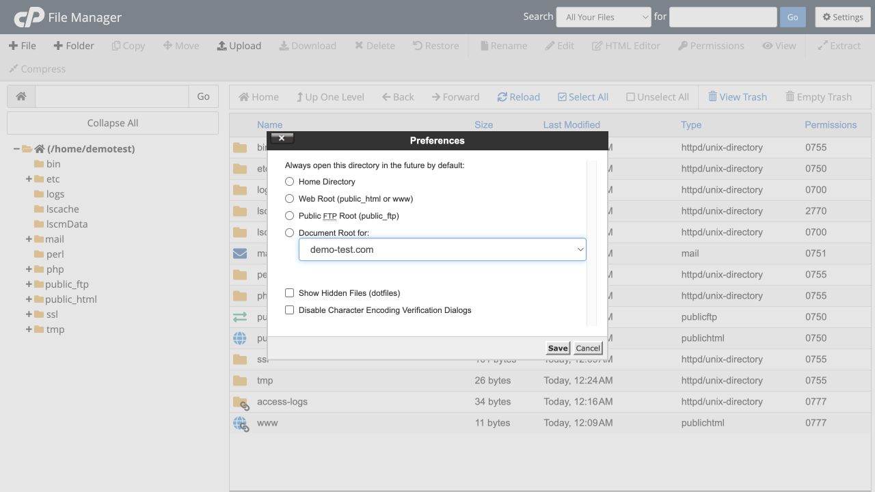Expand the php folder in tree

(x=29, y=269)
